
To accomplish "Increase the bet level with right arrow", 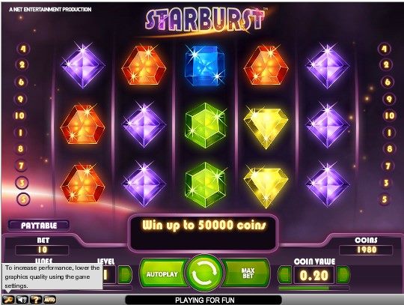I will coord(125,274).
